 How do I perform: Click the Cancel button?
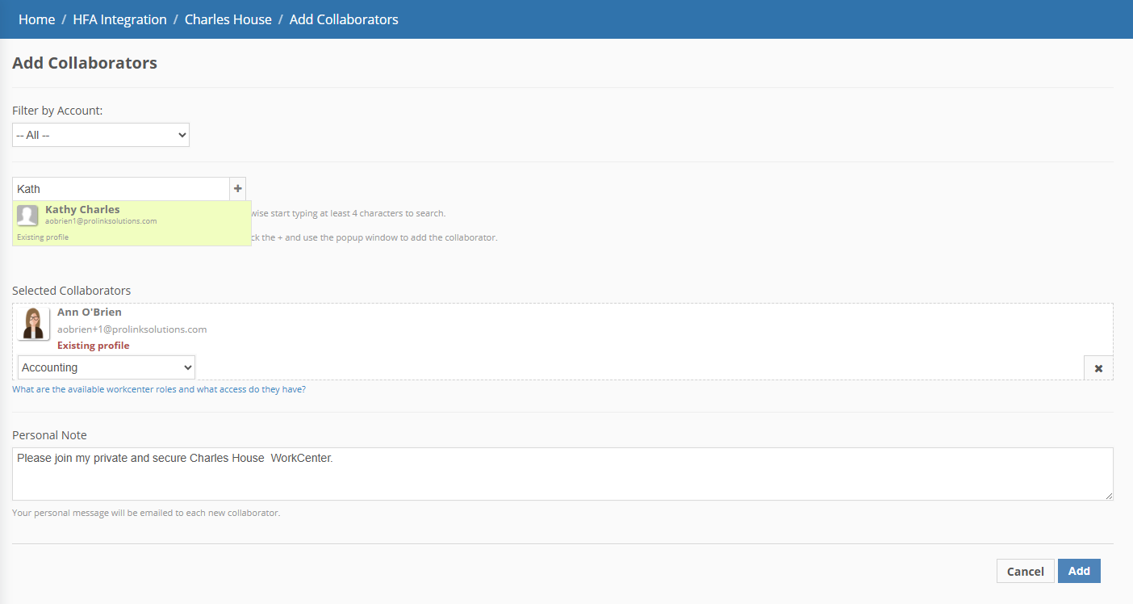coord(1026,571)
